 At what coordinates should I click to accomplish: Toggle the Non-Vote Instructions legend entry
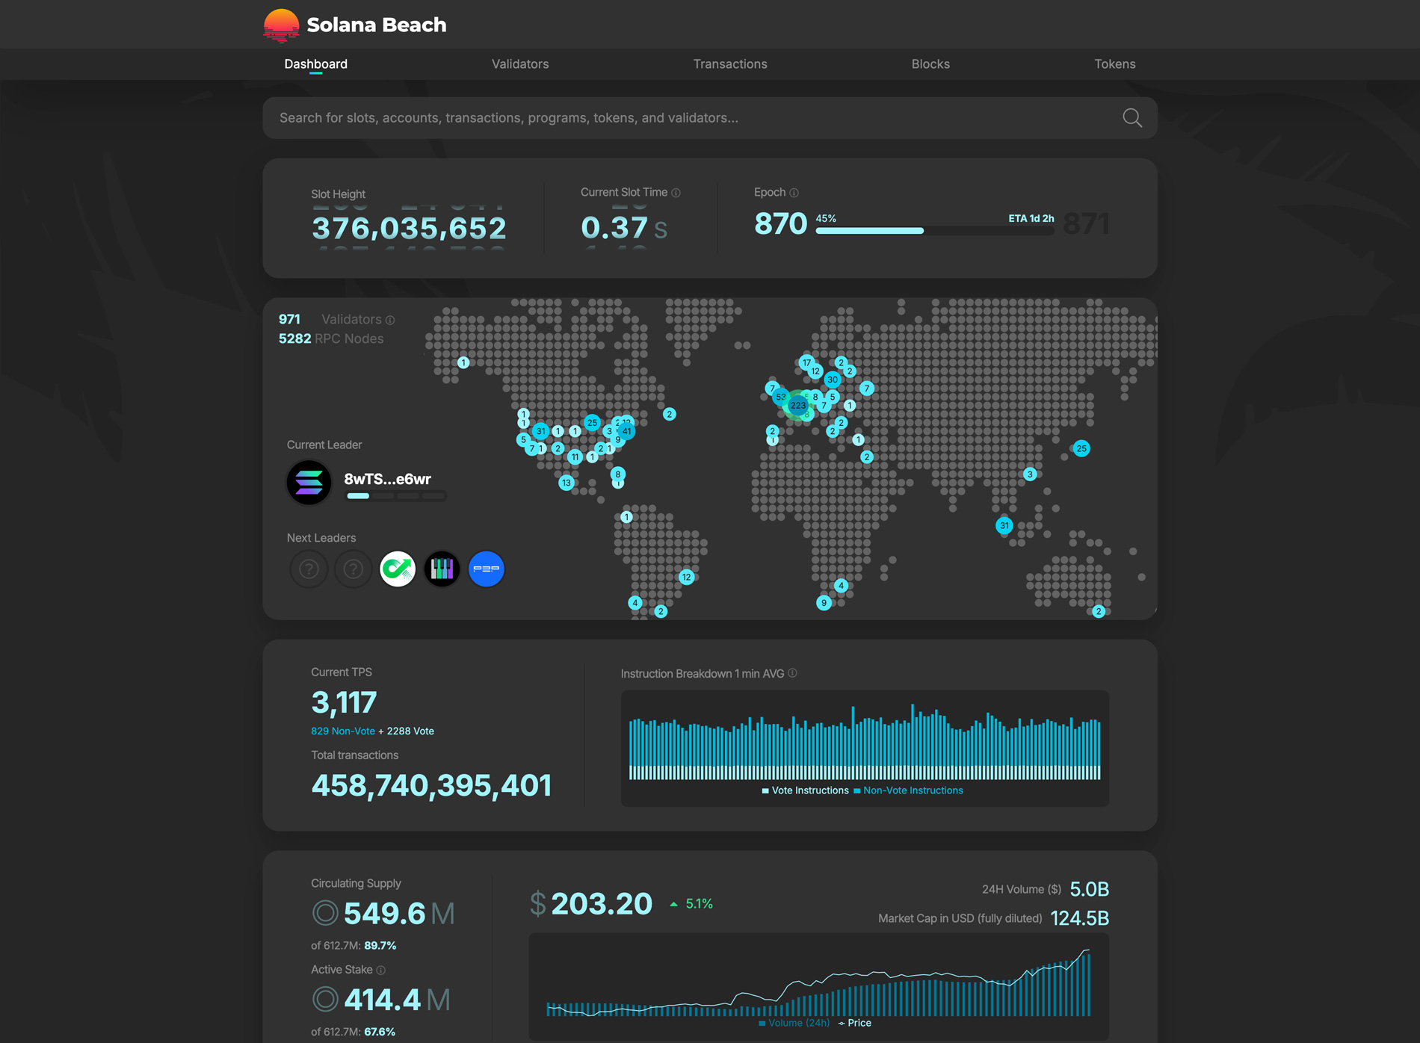909,790
